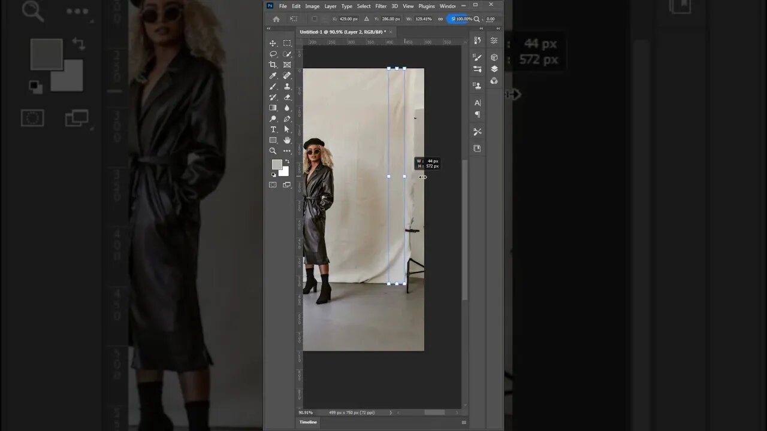
Task: Switch to the Untitled-1 document tab
Action: [x=343, y=32]
